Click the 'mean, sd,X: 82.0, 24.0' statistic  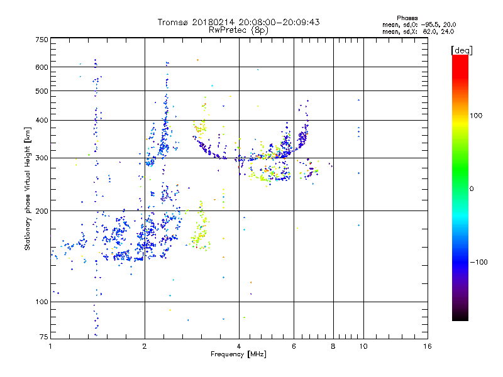click(418, 32)
